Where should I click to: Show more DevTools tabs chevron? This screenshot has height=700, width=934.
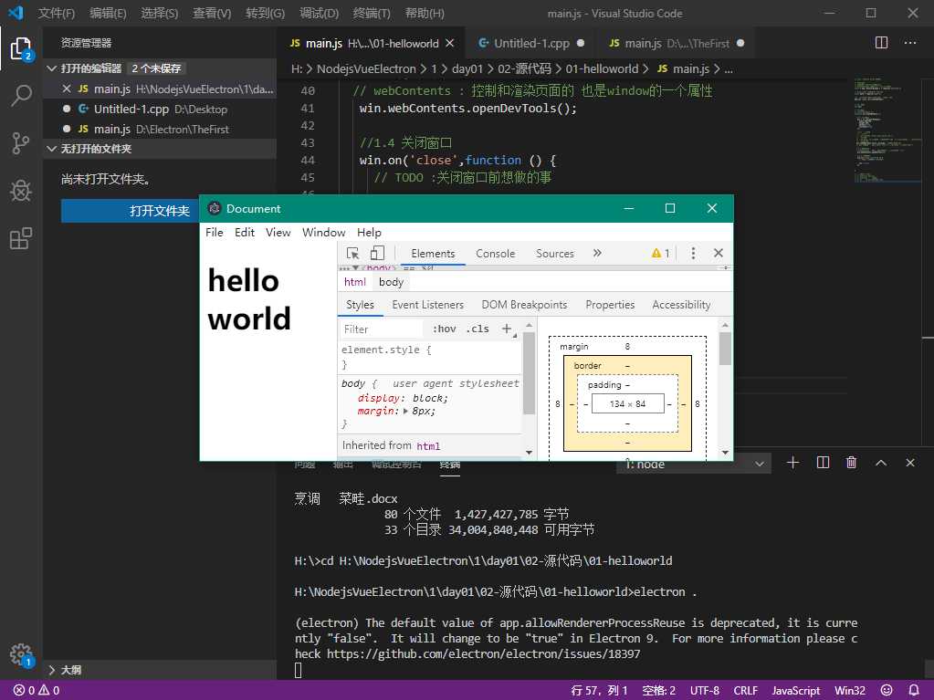coord(597,253)
